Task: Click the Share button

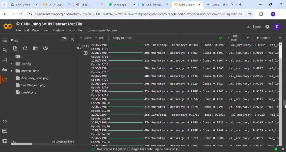Action: tap(253, 27)
